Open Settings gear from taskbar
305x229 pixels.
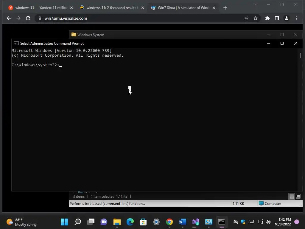click(x=156, y=222)
